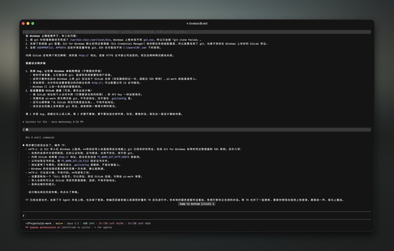Click the 'Opus 5.5' model label
The width and height of the screenshot is (394, 251).
coord(72,223)
